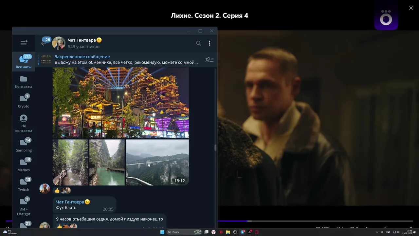The height and width of the screenshot is (236, 419).
Task: Open Yandex Browser from the taskbar
Action: (x=213, y=232)
